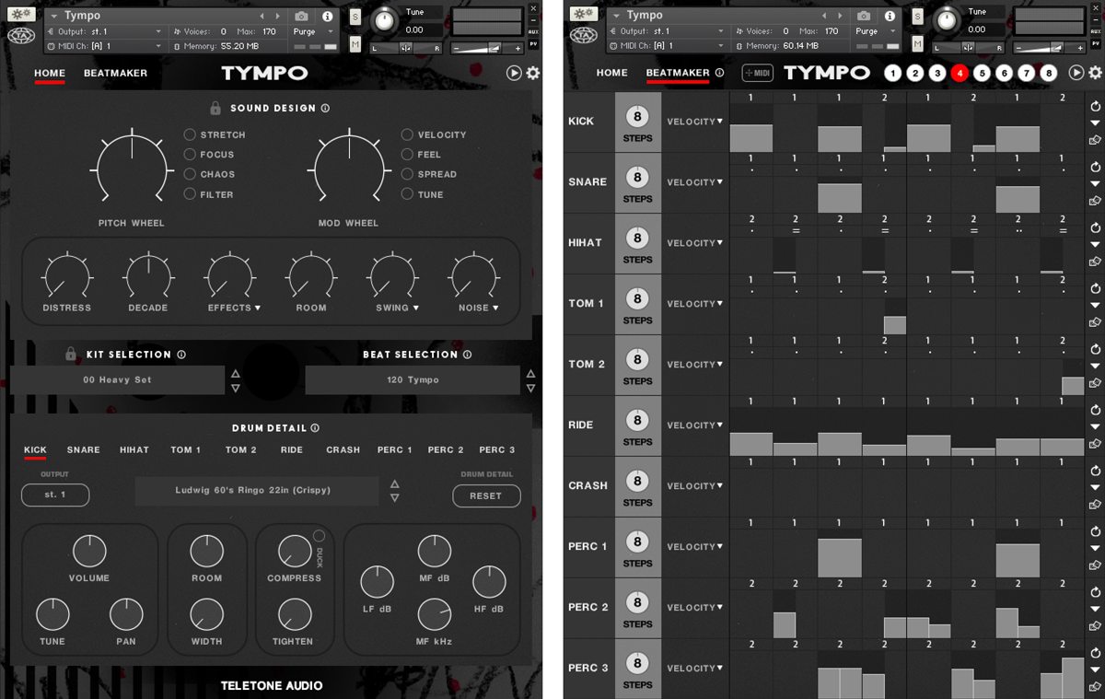Screen dimensions: 1105x699
Task: Toggle the Duck switch by Compress
Action: point(319,536)
